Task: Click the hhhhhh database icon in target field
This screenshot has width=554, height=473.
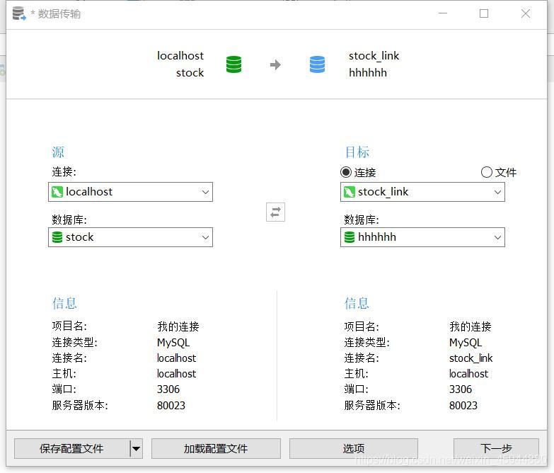Action: coord(350,237)
